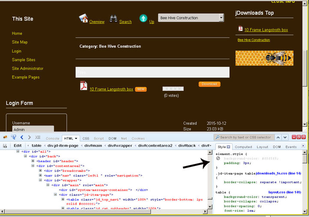The image size is (309, 217).
Task: Rate file using the star rating bar
Action: tap(173, 89)
